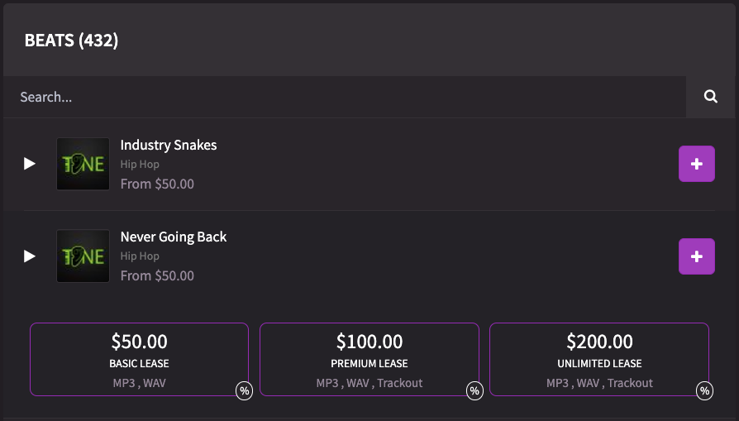Open the Never Going Back title link

174,237
